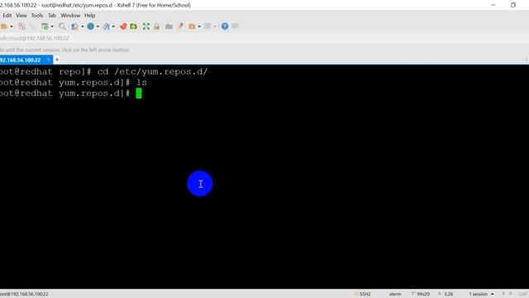Expand the '1 session' arrow in status bar
Image resolution: width=529 pixels, height=298 pixels.
click(493, 294)
